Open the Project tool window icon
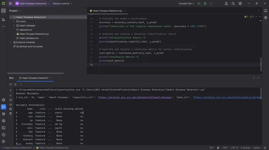Screen dimensions: 269x150 tap(4, 11)
